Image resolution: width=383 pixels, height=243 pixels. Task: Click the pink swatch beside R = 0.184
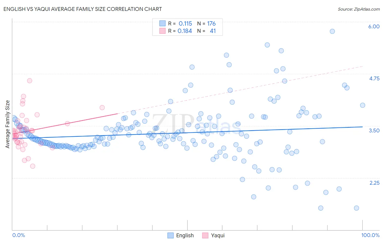[162, 31]
